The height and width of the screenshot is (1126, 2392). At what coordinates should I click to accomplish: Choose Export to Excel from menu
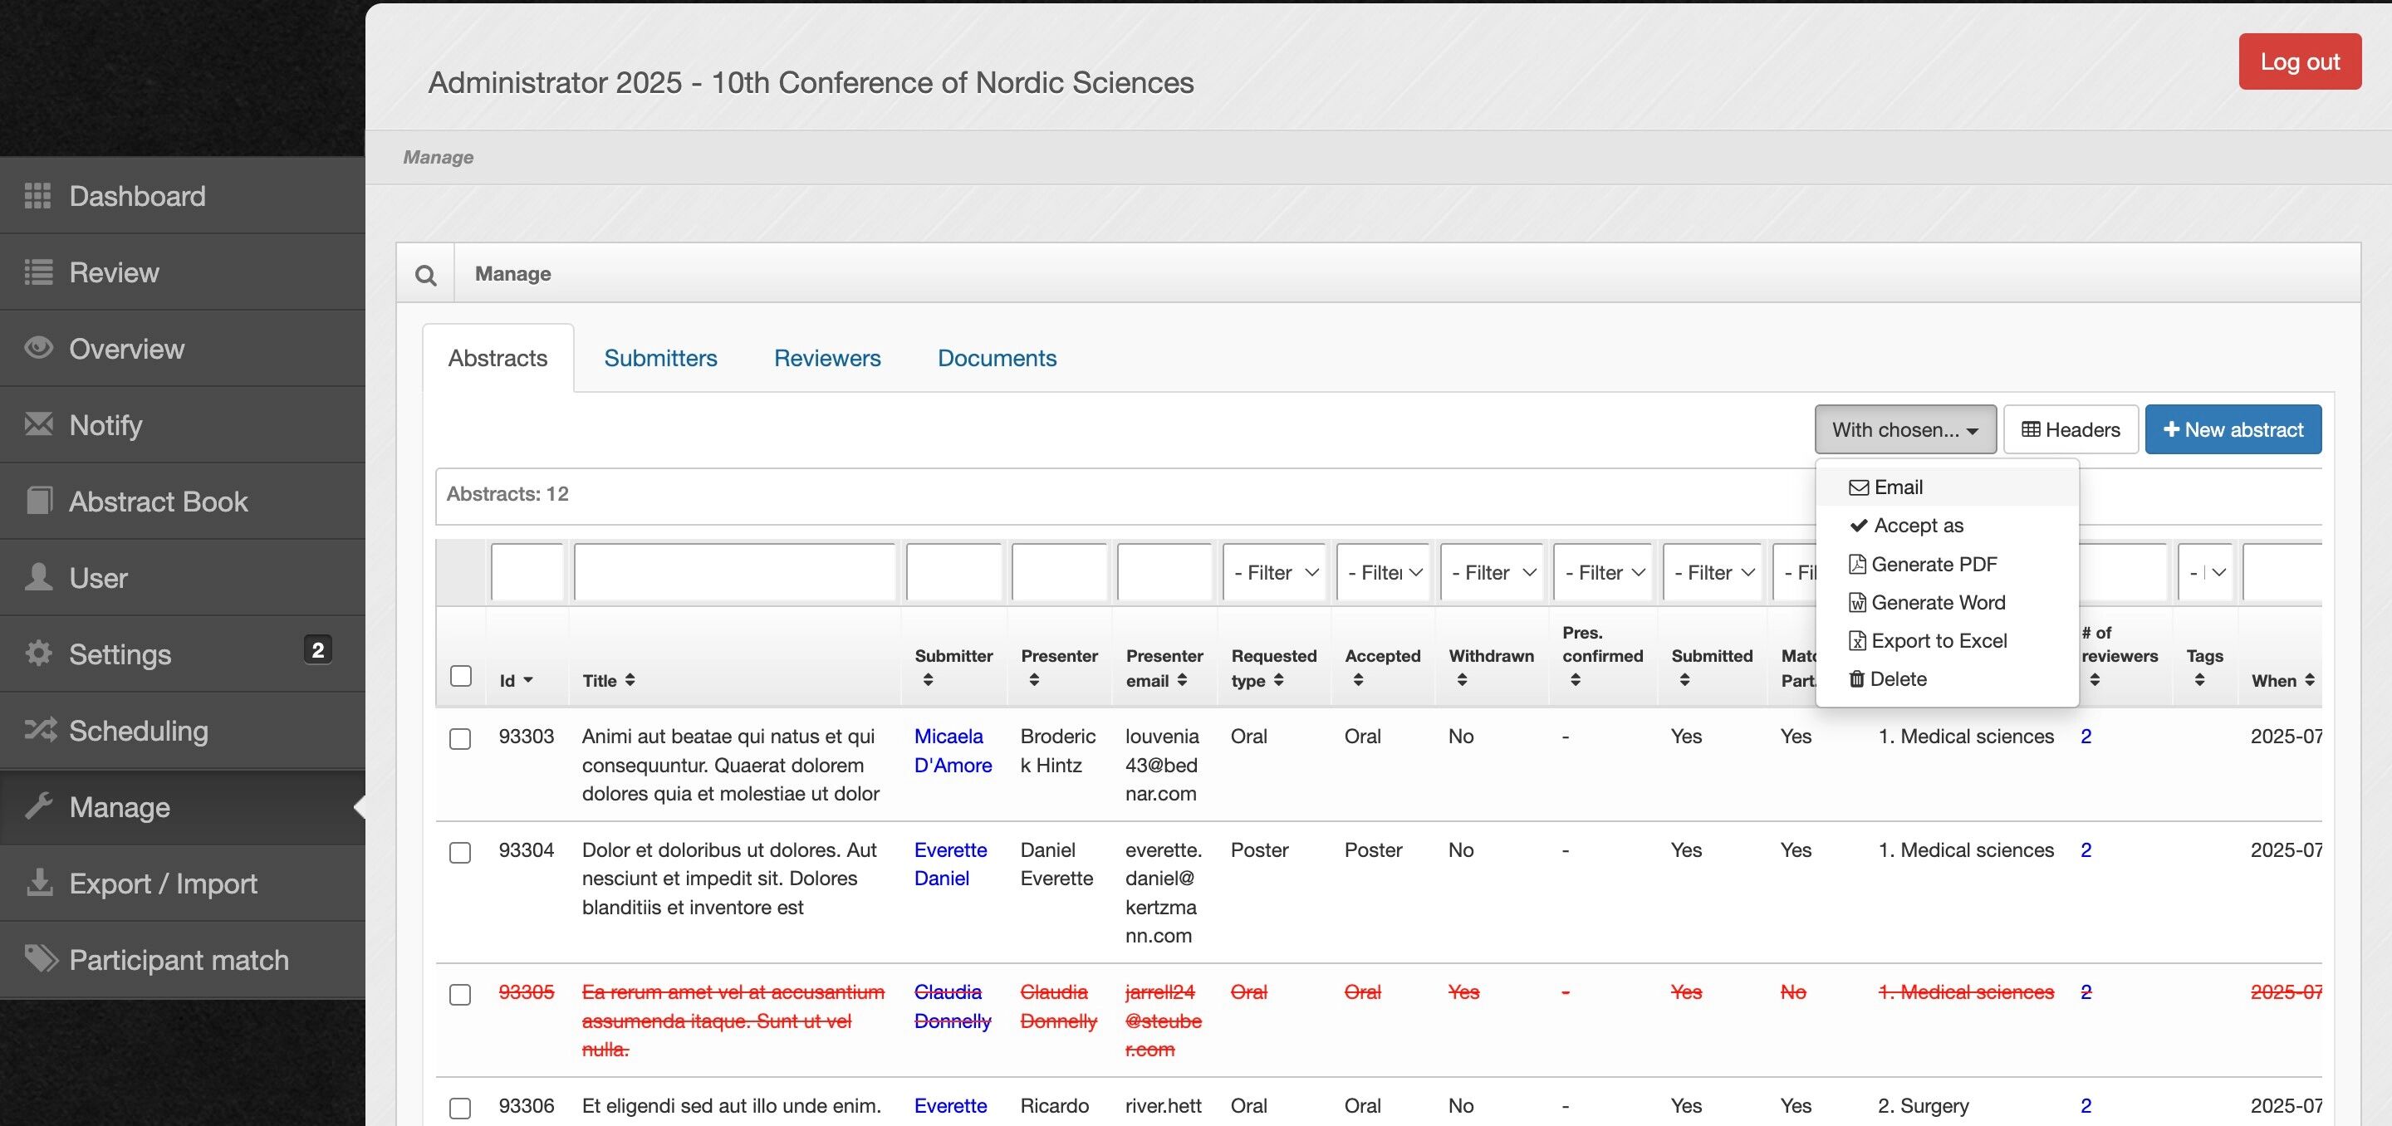[x=1938, y=640]
